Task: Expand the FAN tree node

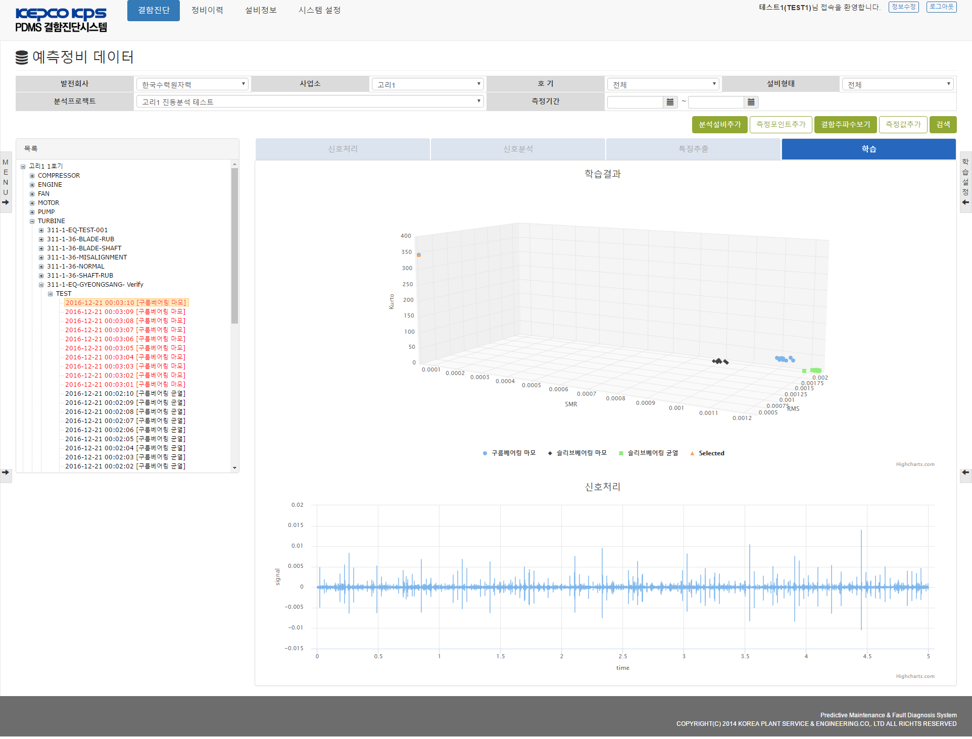Action: (32, 194)
